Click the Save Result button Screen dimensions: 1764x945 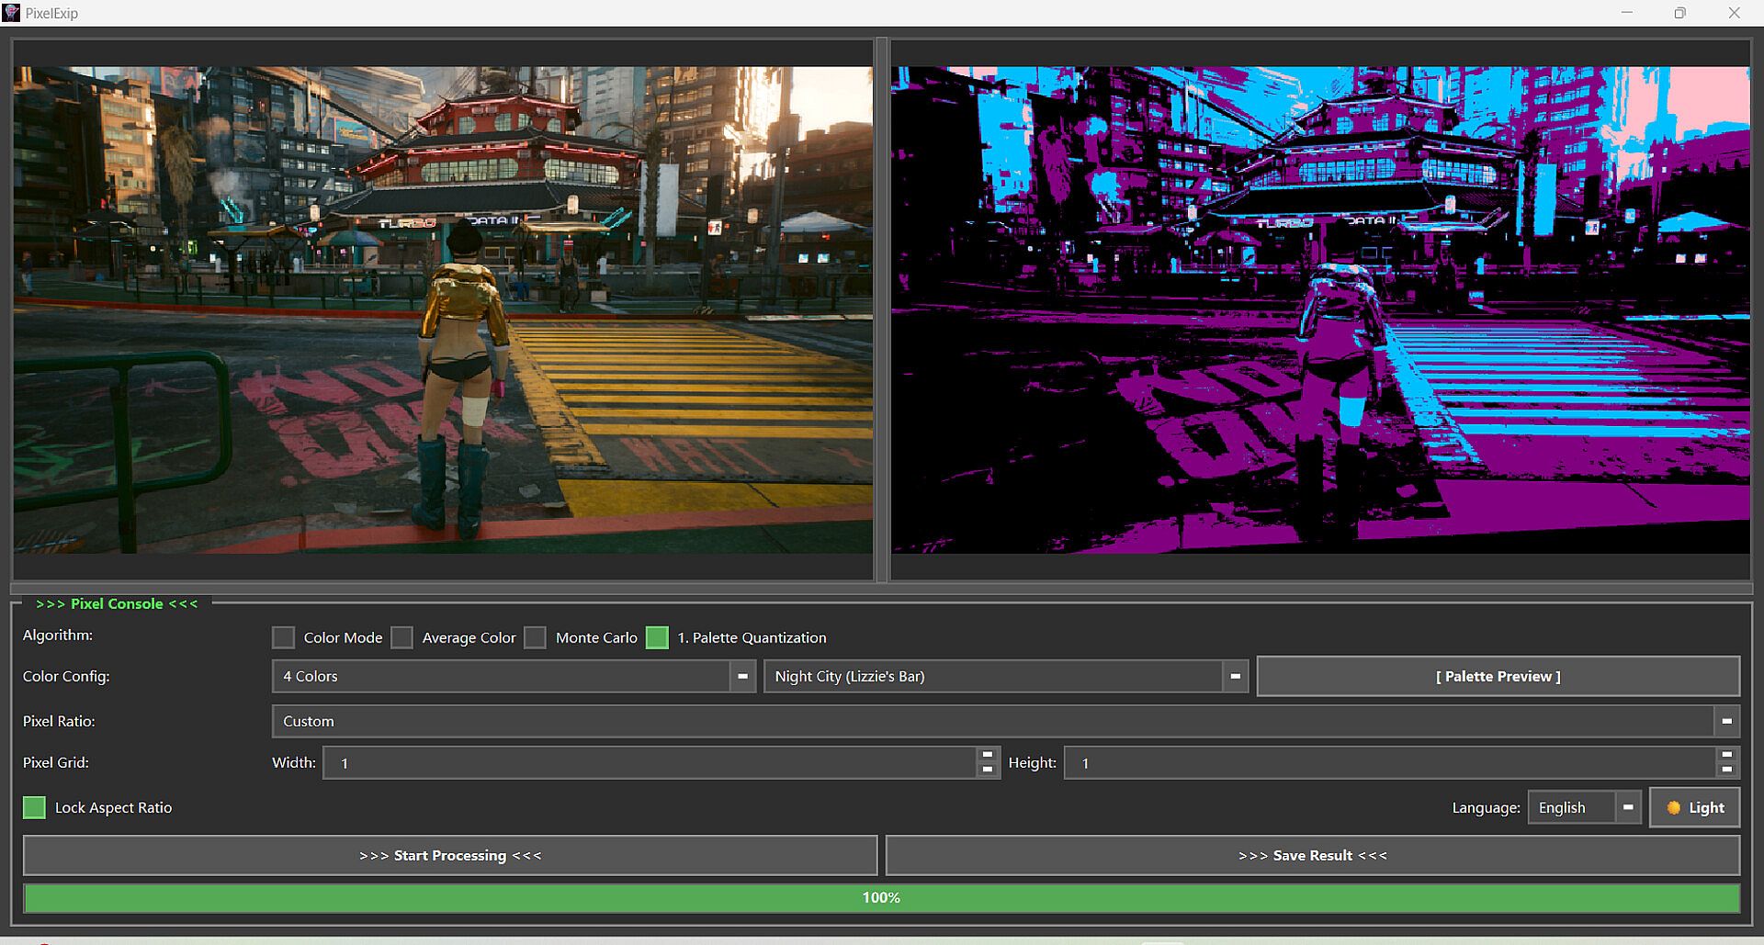[1312, 856]
